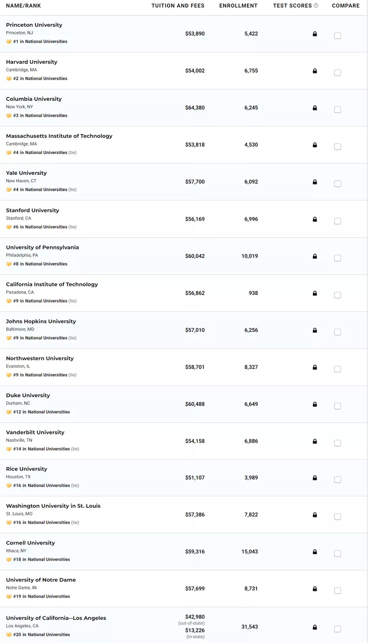Screen dimensions: 368x643
Task: Click lock icon in the UCLA row
Action: tap(315, 627)
